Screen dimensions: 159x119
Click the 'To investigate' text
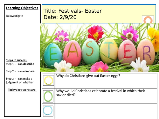pyautogui.click(x=14, y=16)
